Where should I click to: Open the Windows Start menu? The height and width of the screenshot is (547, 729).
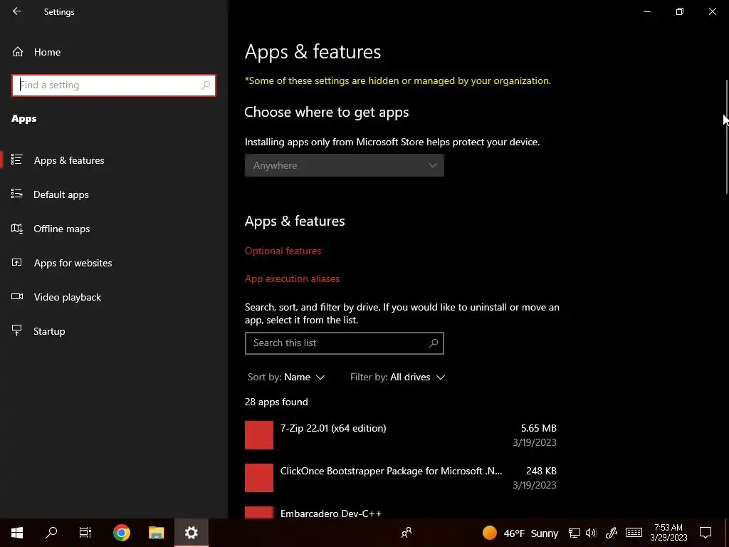17,533
